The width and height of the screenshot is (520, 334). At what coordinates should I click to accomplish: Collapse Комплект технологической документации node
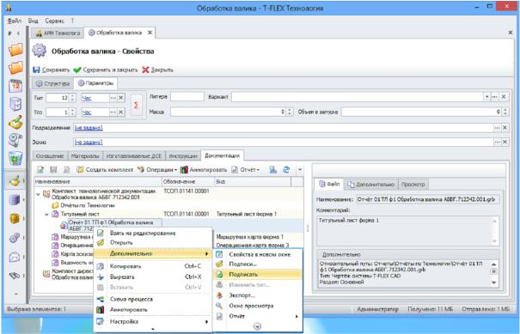[38, 195]
